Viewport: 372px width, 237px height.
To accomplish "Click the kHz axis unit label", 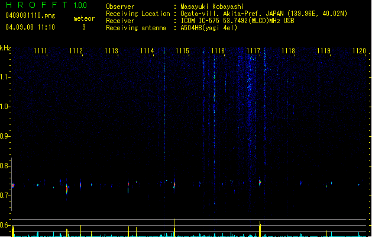I will [5, 48].
